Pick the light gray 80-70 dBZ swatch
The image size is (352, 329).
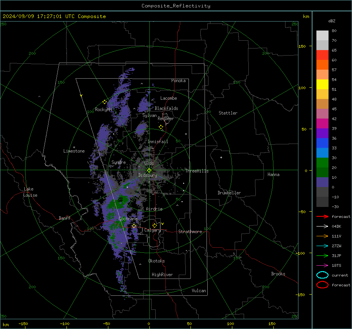click(322, 36)
